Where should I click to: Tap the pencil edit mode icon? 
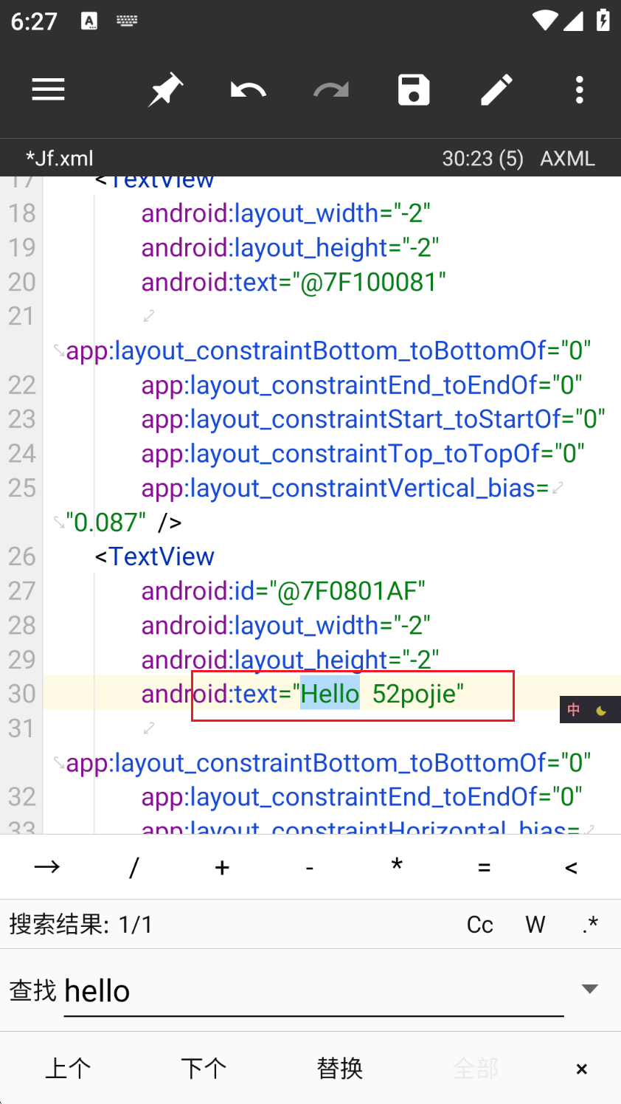(496, 90)
